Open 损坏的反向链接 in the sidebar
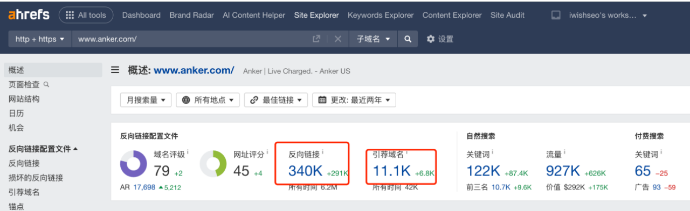The height and width of the screenshot is (211, 690). pos(36,178)
